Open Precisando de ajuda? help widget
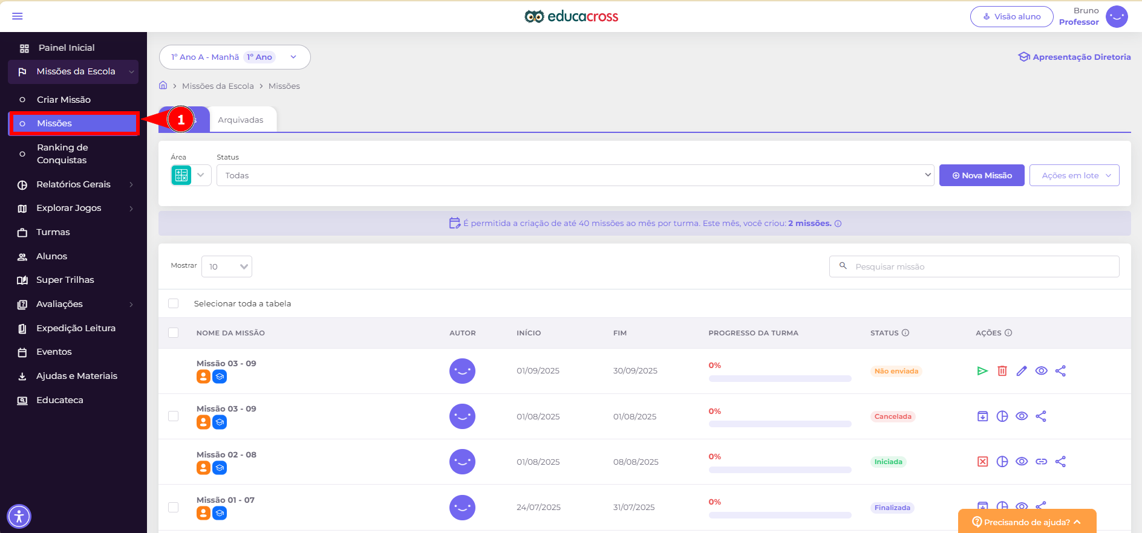This screenshot has width=1142, height=533. 1026,522
